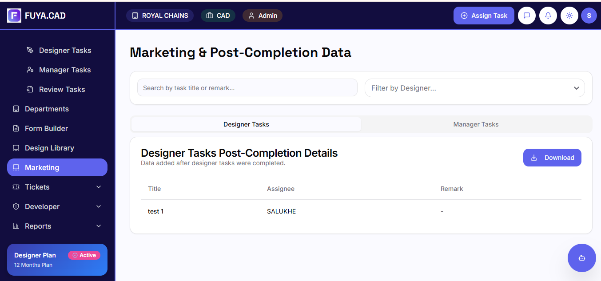
Task: Expand the Reports sidebar section
Action: [x=57, y=226]
